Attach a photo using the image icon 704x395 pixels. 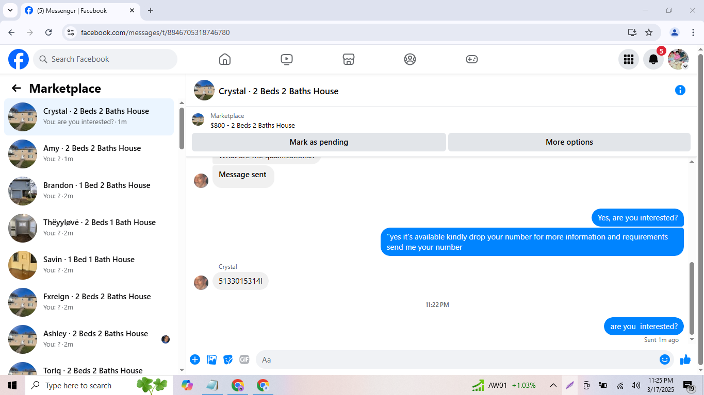[x=211, y=359]
